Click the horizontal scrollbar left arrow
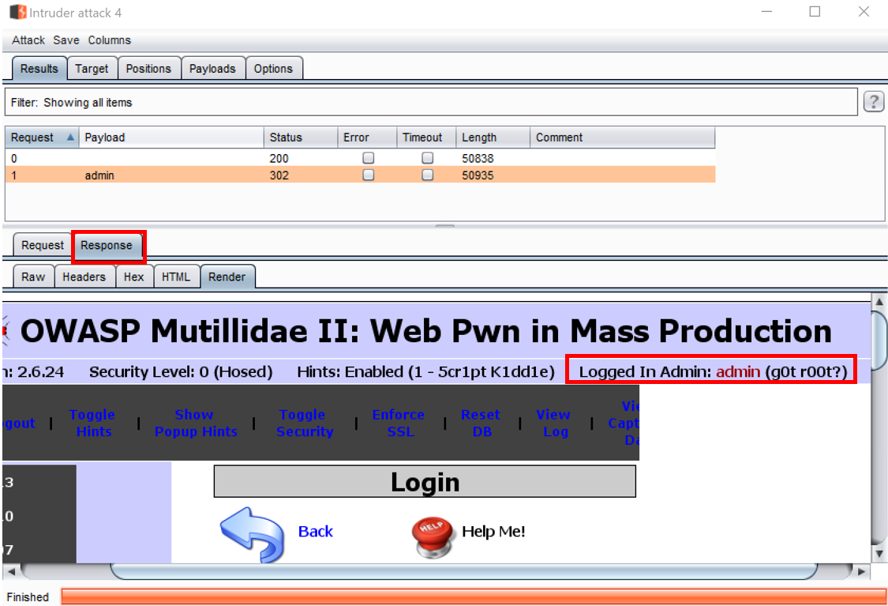Viewport: 888px width, 606px height. click(x=11, y=571)
